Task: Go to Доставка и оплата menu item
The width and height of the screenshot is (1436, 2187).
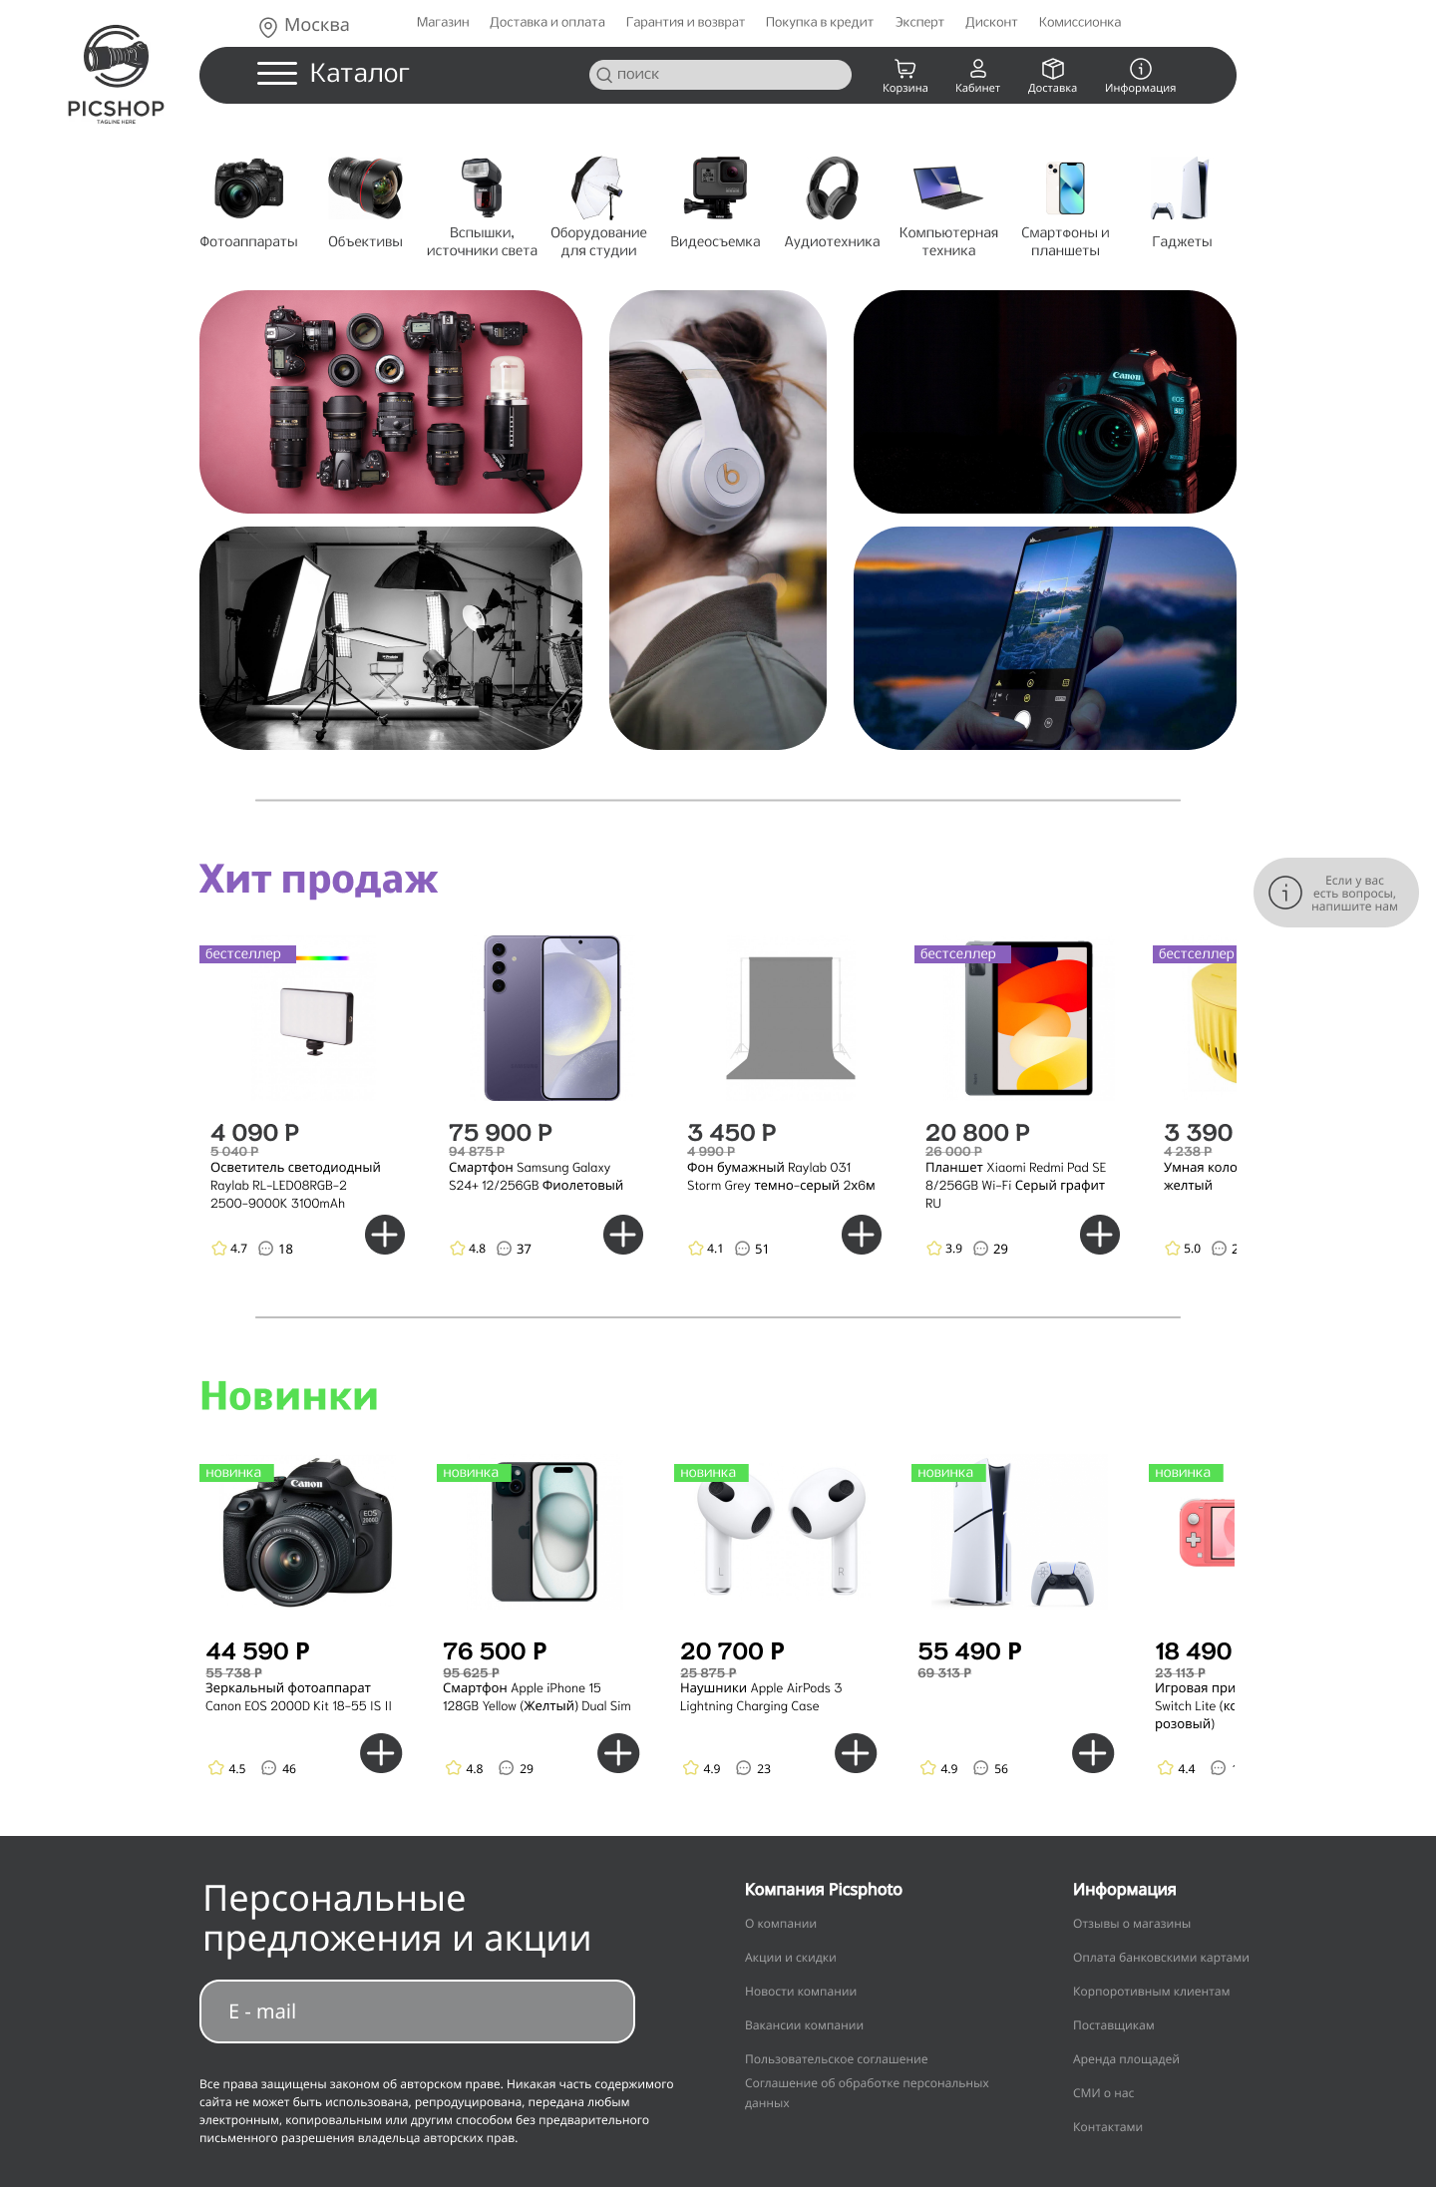Action: (x=547, y=22)
